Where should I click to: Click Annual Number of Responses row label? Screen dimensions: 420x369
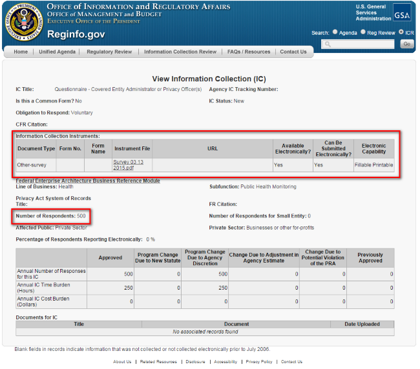click(x=51, y=274)
